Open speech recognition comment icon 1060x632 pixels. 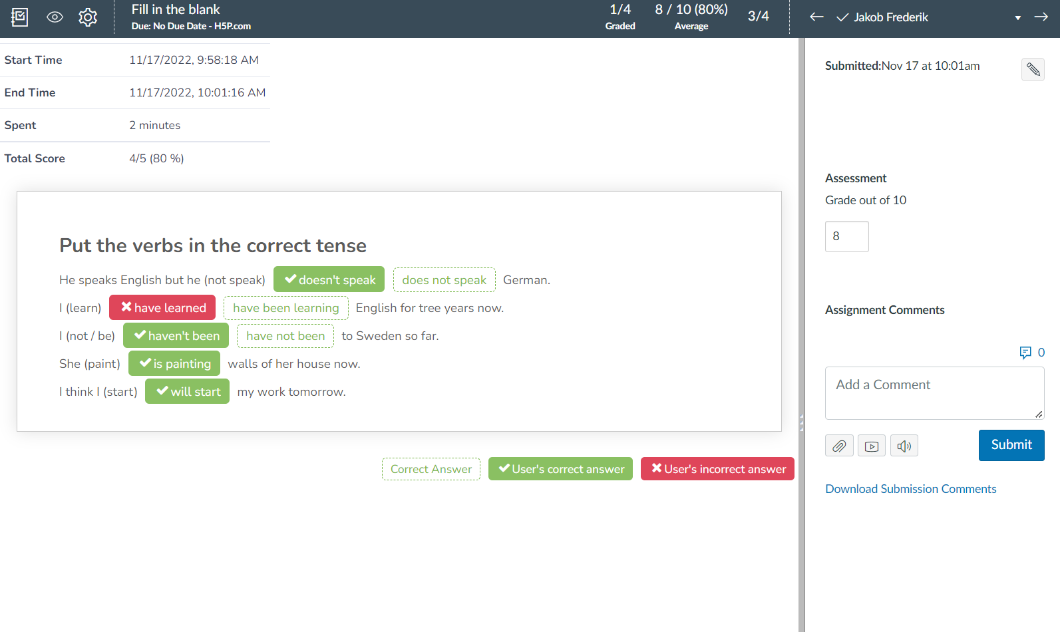click(x=904, y=446)
